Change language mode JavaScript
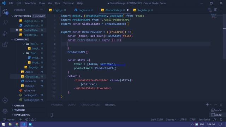The width and height of the screenshot is (226, 127). coord(204,120)
